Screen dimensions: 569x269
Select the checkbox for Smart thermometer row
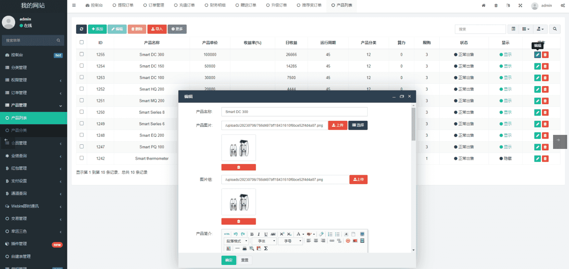[x=82, y=158]
